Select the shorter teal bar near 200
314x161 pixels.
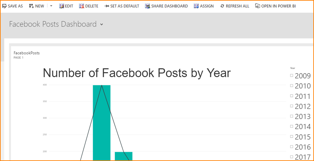coord(124,156)
